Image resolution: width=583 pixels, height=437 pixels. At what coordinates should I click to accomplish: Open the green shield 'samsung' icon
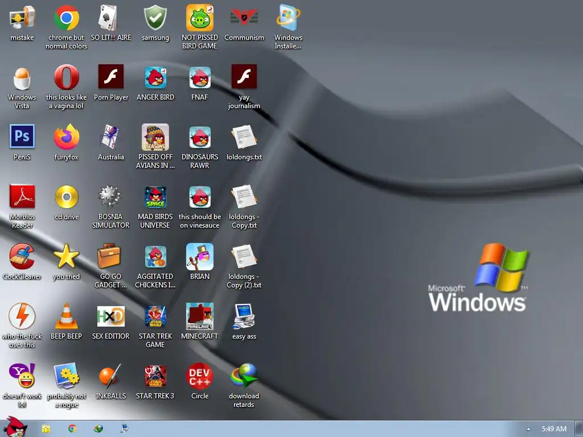pos(155,18)
